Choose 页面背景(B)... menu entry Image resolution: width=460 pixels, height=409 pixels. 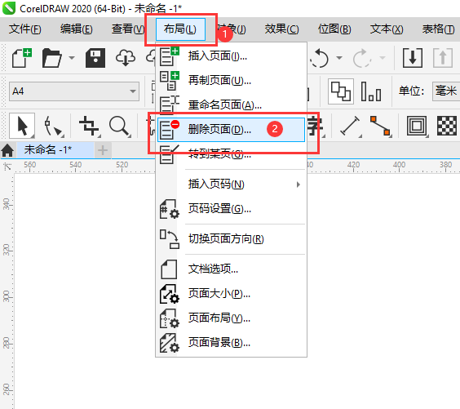[231, 343]
